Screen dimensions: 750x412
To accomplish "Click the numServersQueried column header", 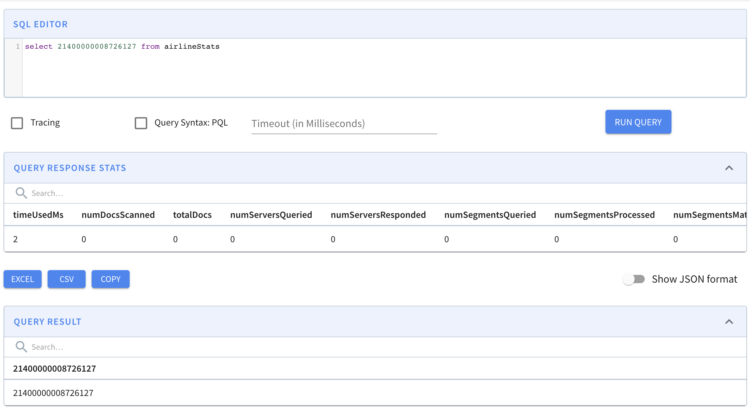I will coord(271,215).
